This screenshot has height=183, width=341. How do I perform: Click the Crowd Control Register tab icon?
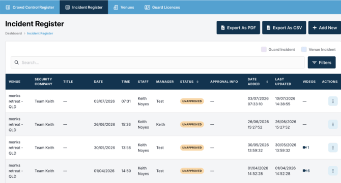tap(8, 8)
